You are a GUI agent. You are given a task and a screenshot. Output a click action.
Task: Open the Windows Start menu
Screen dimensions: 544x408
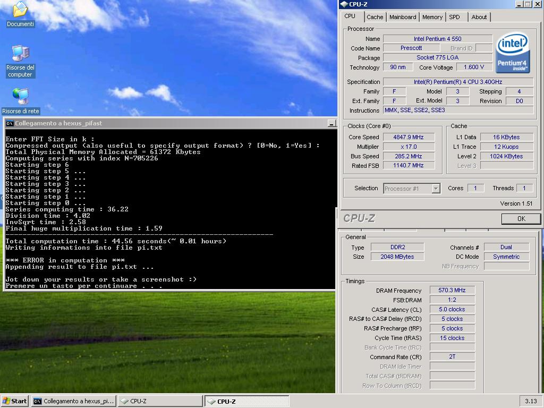pos(14,401)
